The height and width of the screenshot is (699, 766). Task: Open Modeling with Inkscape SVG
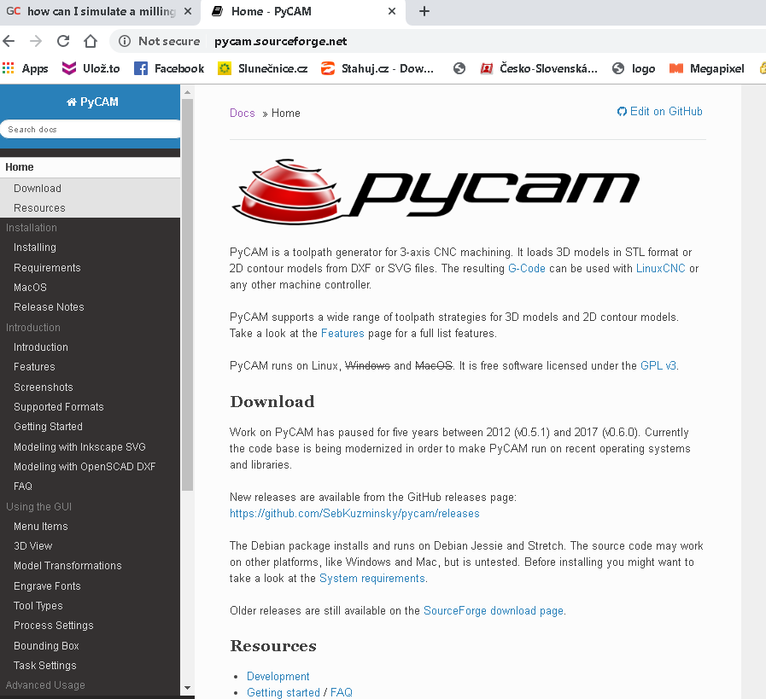(79, 446)
